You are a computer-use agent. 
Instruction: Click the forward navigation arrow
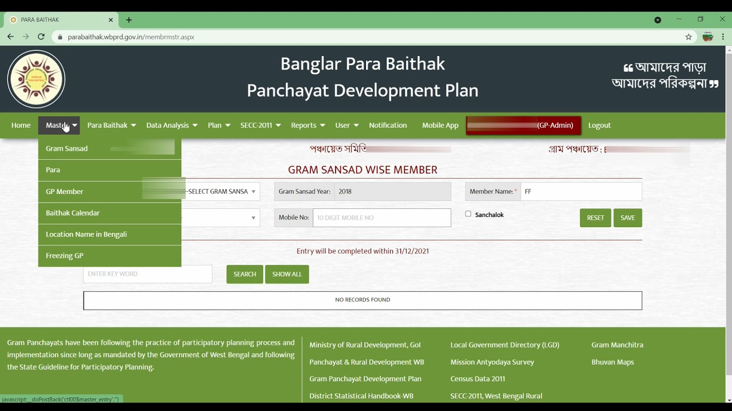(26, 37)
